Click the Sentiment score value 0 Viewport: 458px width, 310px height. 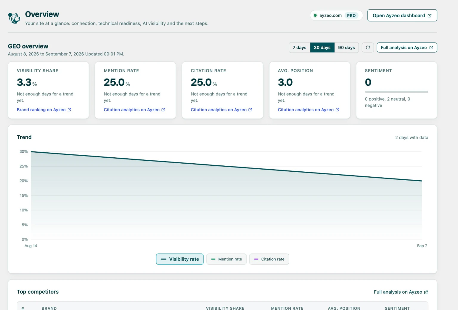368,82
